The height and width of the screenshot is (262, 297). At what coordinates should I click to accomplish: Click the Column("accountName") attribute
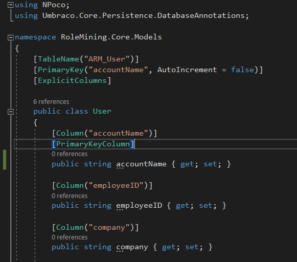click(104, 133)
